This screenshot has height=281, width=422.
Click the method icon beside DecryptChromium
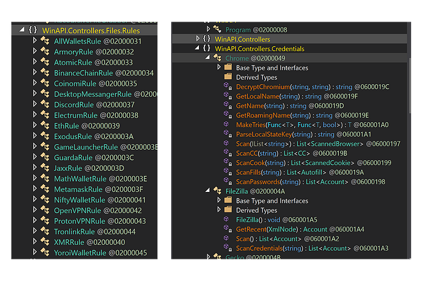tap(228, 86)
